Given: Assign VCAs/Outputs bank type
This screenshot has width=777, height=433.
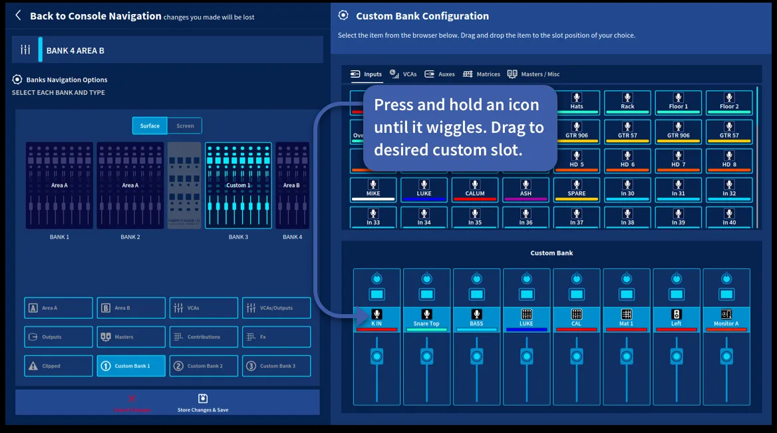Looking at the screenshot, I should (277, 307).
